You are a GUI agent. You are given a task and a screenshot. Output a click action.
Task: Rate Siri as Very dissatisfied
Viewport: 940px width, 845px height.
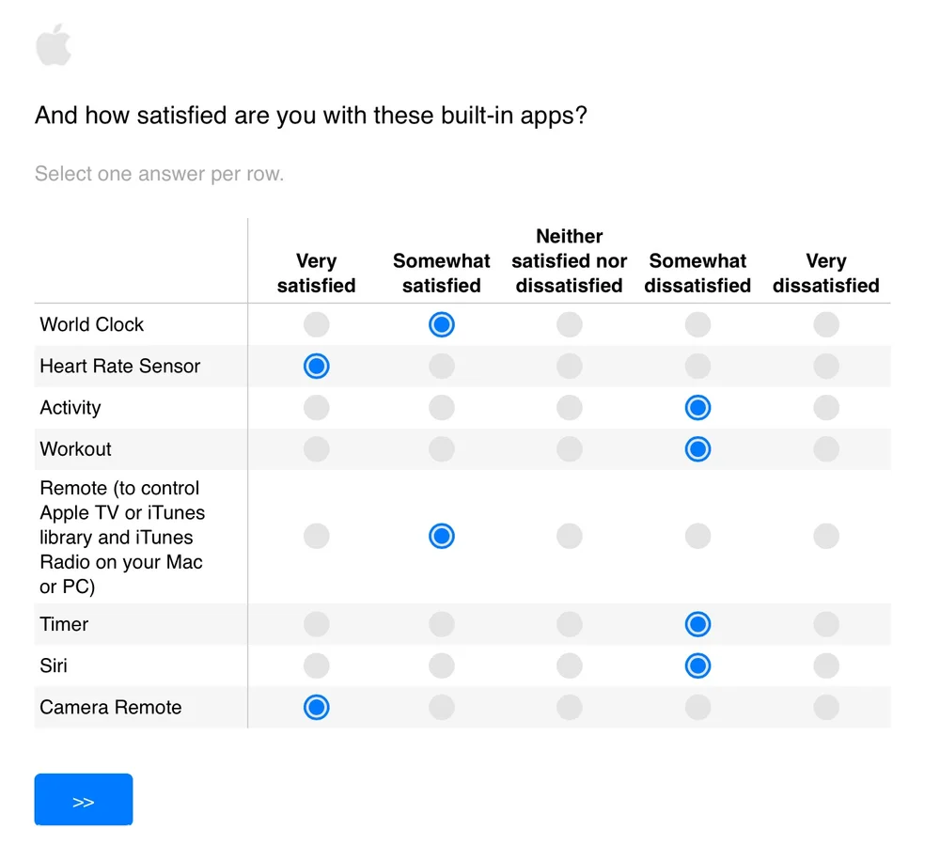tap(826, 666)
